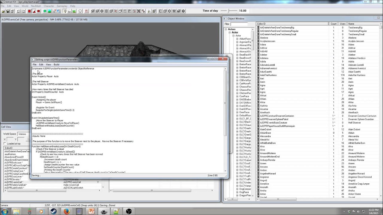
Task: Open the Creation Kit World menu
Action: (25, 6)
